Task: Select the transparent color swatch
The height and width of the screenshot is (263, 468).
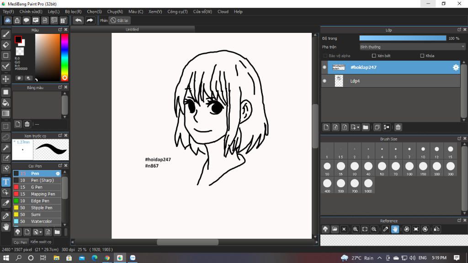Action: (x=20, y=51)
